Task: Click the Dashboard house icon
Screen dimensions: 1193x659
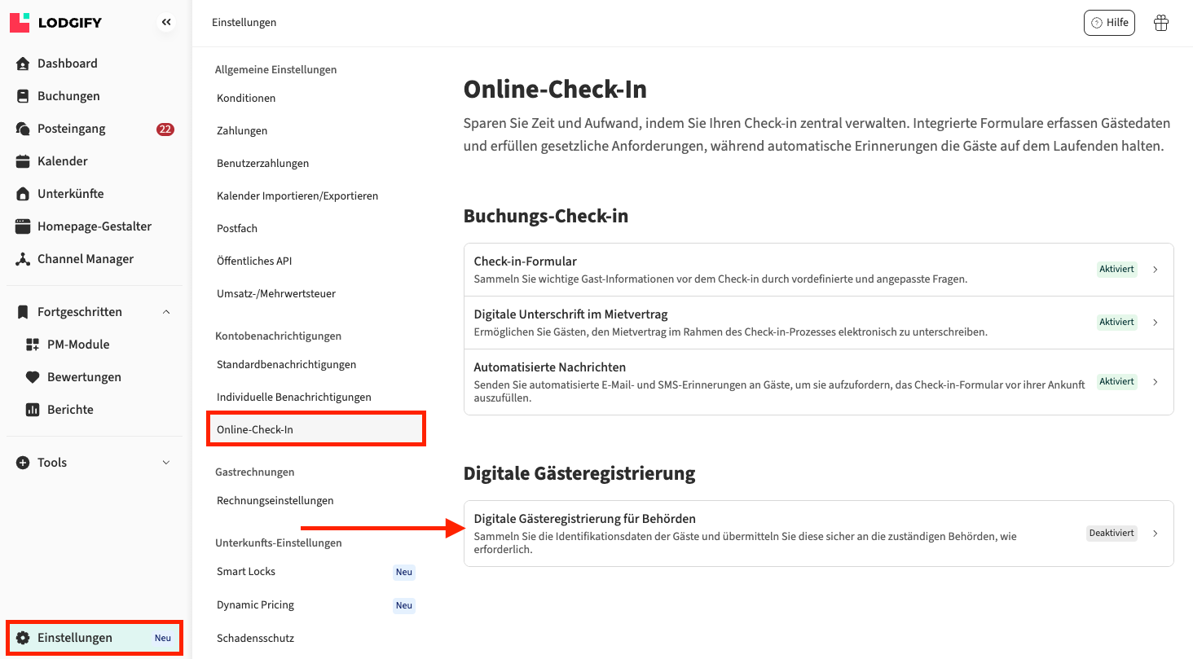Action: [23, 64]
